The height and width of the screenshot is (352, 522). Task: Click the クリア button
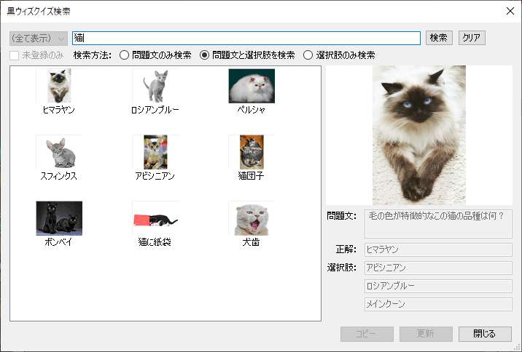pos(472,38)
